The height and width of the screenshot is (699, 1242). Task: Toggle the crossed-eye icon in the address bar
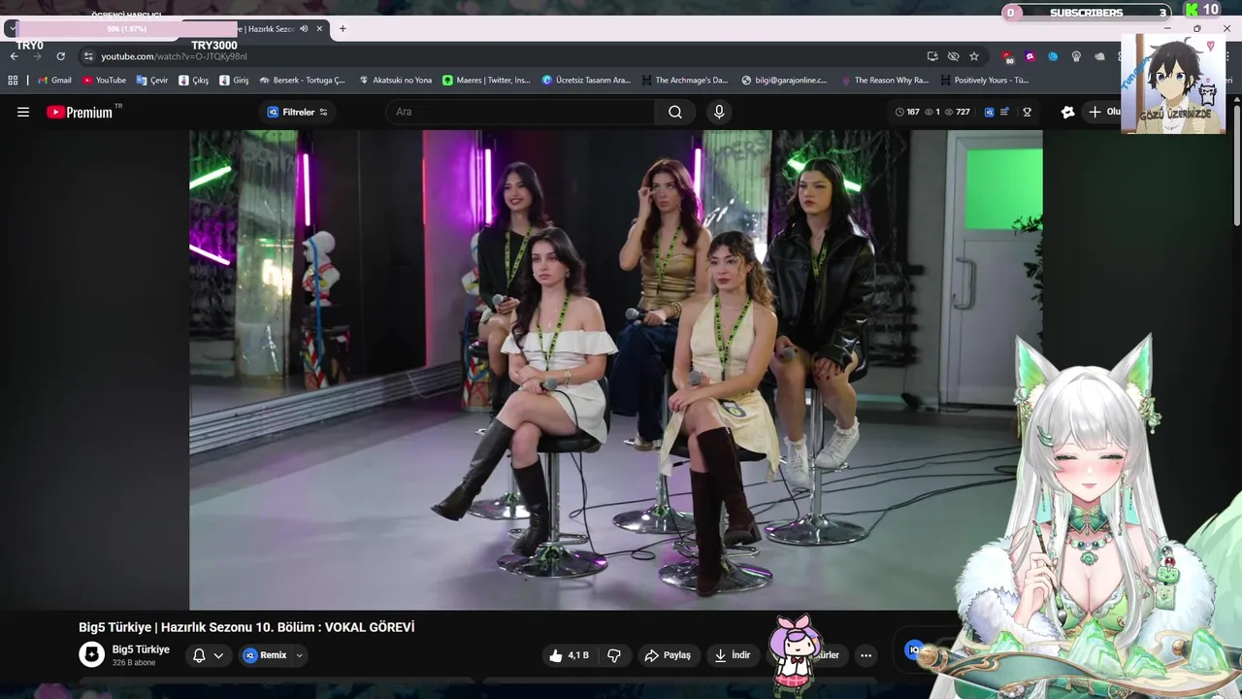click(x=953, y=56)
